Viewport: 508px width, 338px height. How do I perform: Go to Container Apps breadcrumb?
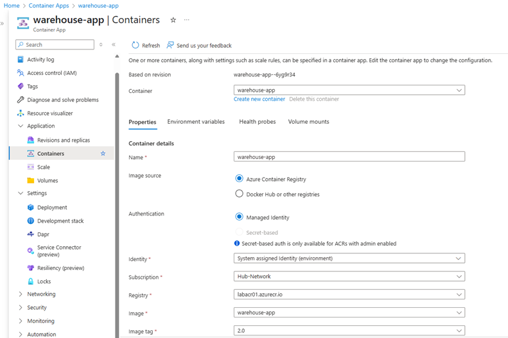pos(49,6)
